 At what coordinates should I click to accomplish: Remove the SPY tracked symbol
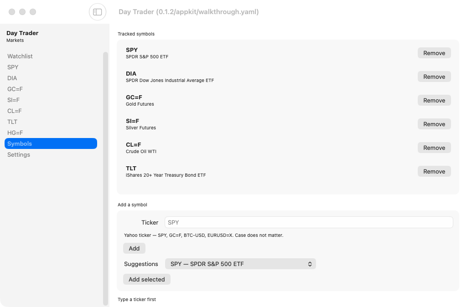point(434,53)
